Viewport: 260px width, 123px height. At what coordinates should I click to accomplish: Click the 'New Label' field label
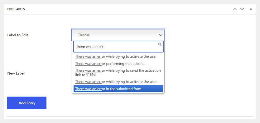click(16, 73)
